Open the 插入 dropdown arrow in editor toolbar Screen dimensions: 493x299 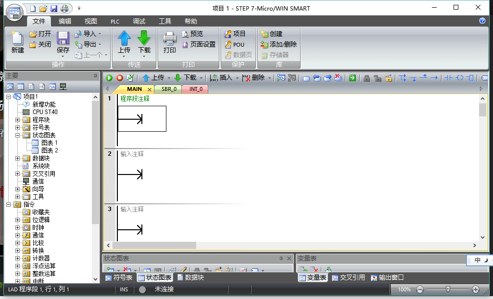(x=237, y=78)
